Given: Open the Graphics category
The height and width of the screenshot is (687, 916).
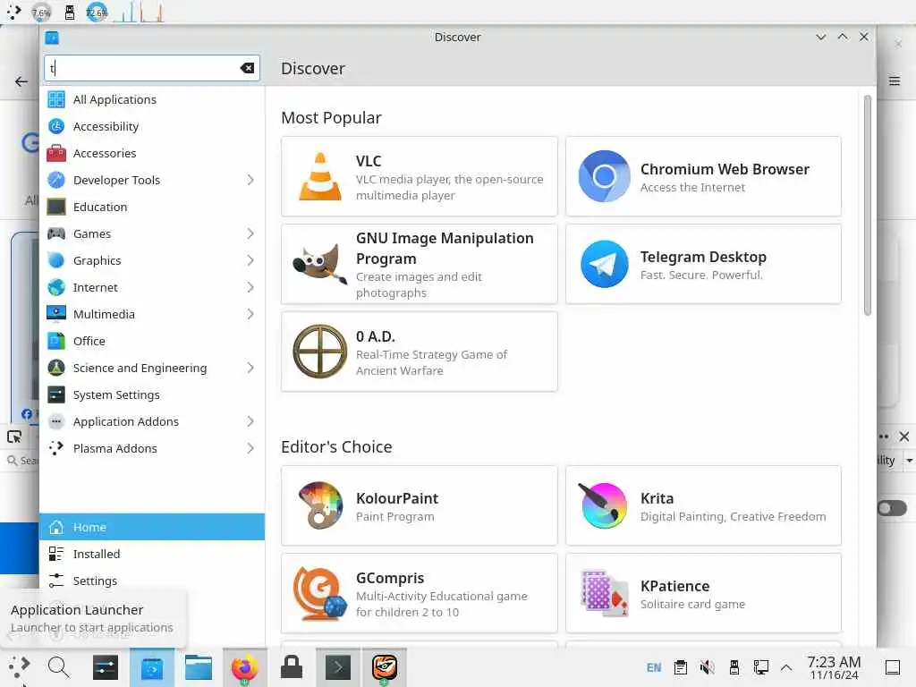Looking at the screenshot, I should (x=152, y=260).
